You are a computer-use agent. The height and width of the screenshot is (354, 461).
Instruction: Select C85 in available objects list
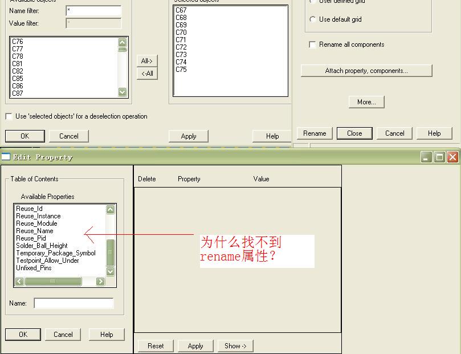pyautogui.click(x=18, y=79)
